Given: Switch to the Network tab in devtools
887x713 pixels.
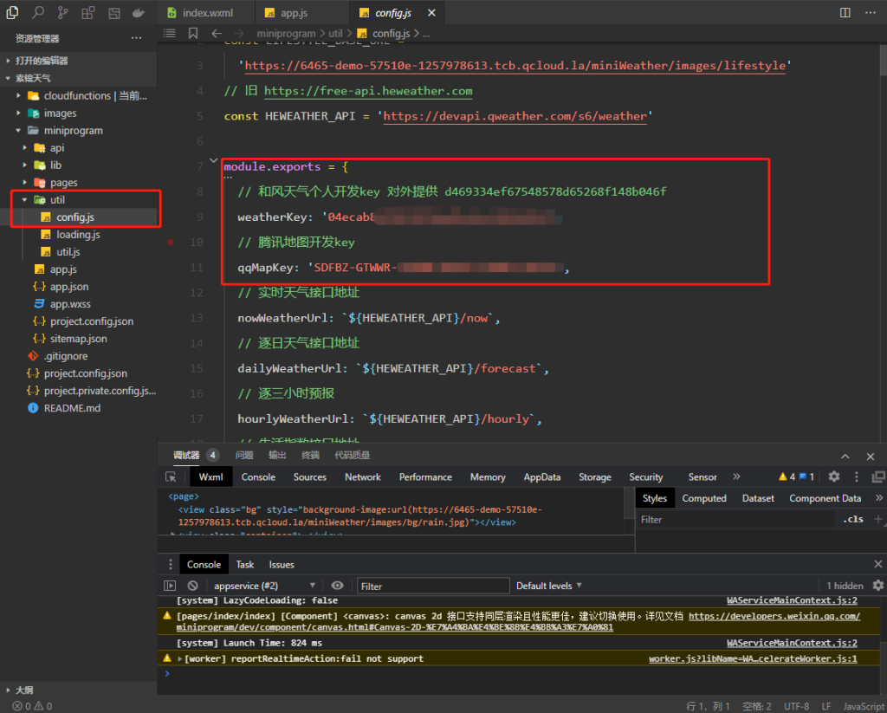Looking at the screenshot, I should coord(363,476).
